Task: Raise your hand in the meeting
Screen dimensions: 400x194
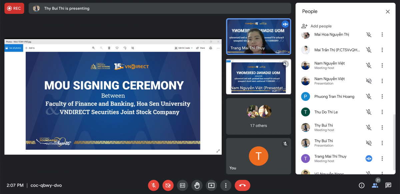Action: (197, 185)
